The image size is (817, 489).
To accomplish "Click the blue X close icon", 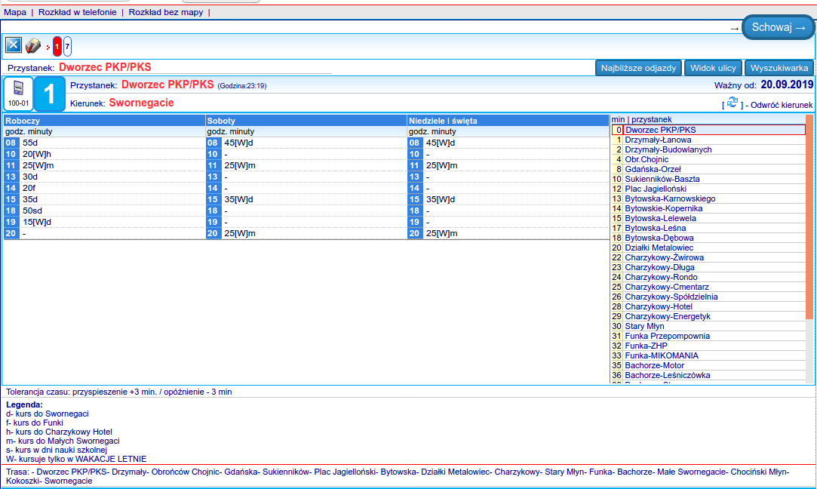I will point(14,45).
